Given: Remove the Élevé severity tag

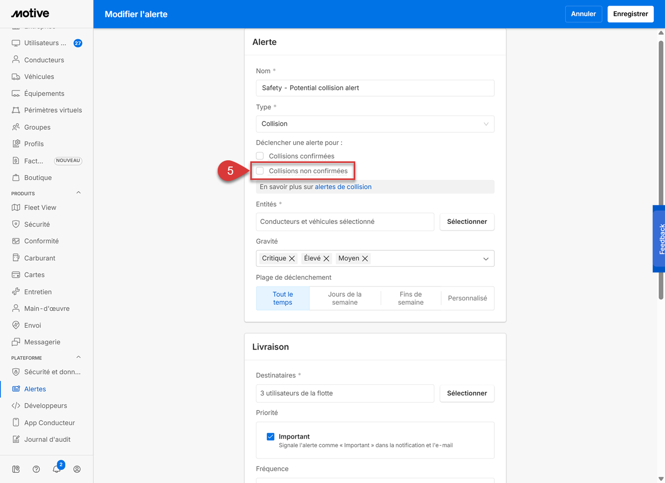Looking at the screenshot, I should tap(326, 259).
